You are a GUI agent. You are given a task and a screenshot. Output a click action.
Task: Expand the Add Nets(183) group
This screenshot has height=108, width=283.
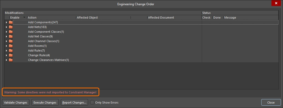click(x=7, y=27)
